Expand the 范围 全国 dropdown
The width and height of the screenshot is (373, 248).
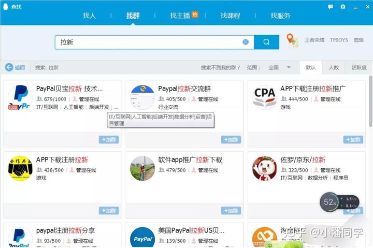[x=279, y=67]
